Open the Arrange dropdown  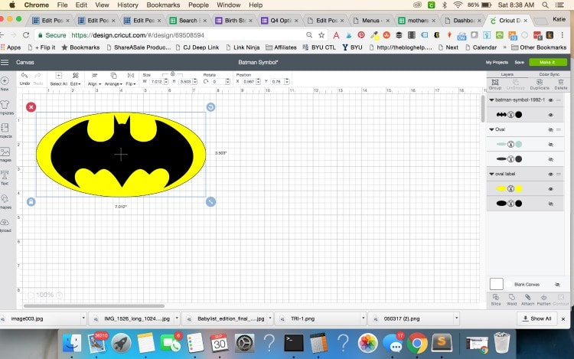click(x=114, y=79)
